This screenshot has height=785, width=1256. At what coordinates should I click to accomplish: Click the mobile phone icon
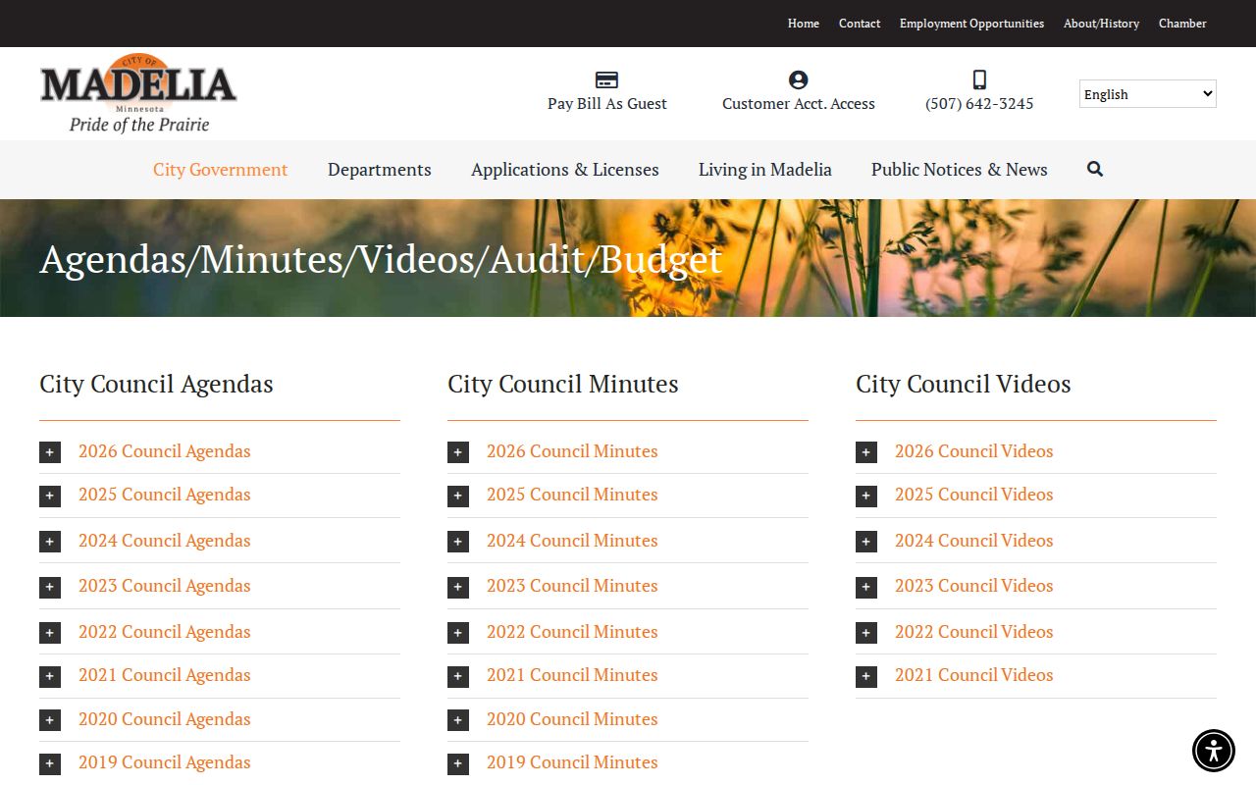(x=979, y=79)
